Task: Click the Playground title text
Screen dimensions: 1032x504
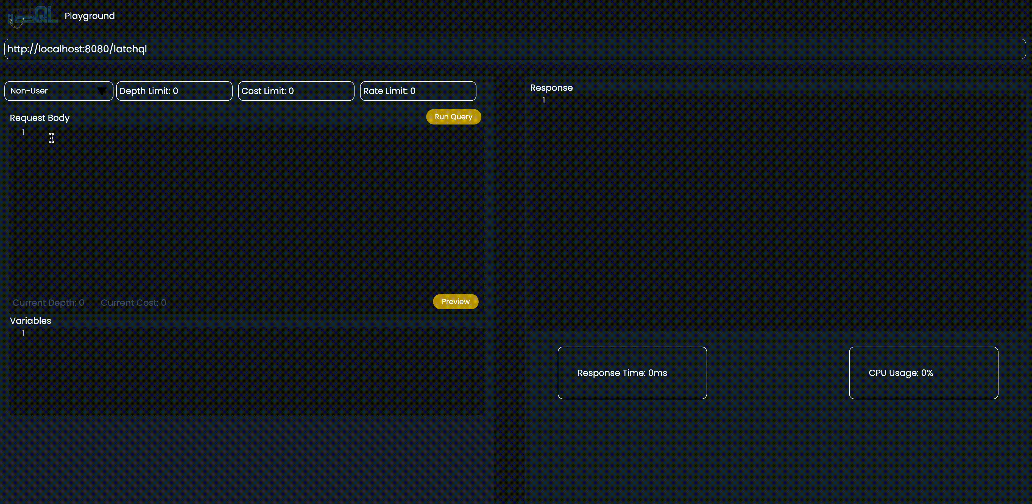Action: coord(90,16)
